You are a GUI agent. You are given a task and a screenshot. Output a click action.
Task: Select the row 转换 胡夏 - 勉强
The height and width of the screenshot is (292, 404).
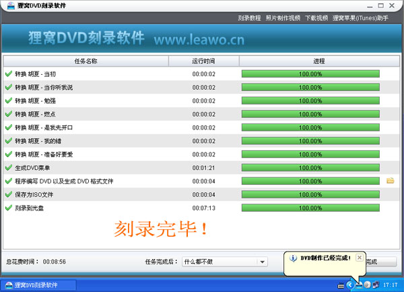point(201,100)
